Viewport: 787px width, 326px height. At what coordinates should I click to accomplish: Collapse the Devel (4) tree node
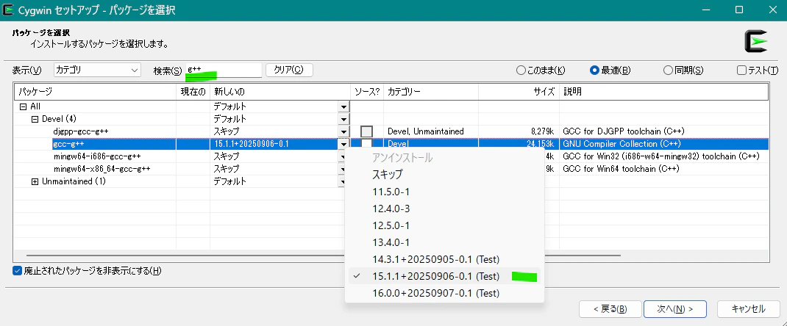click(35, 119)
